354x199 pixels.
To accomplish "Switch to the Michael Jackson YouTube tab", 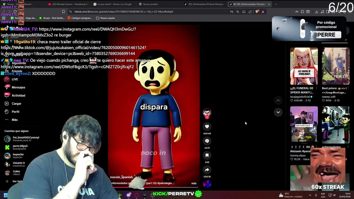I will pos(68,4).
